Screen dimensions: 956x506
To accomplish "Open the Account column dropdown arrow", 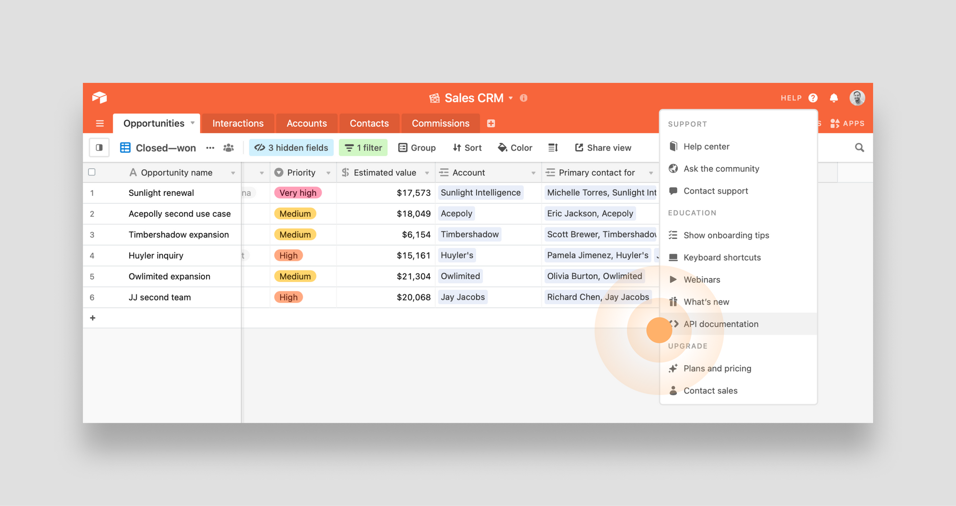I will 533,173.
